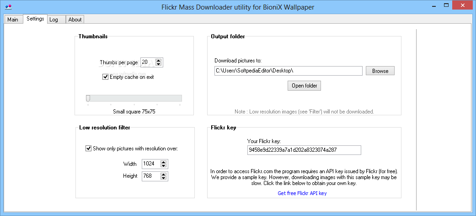Open the About tab
The image size is (476, 216).
coord(75,19)
